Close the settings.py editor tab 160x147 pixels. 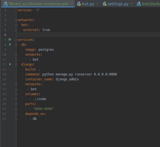click(x=131, y=4)
